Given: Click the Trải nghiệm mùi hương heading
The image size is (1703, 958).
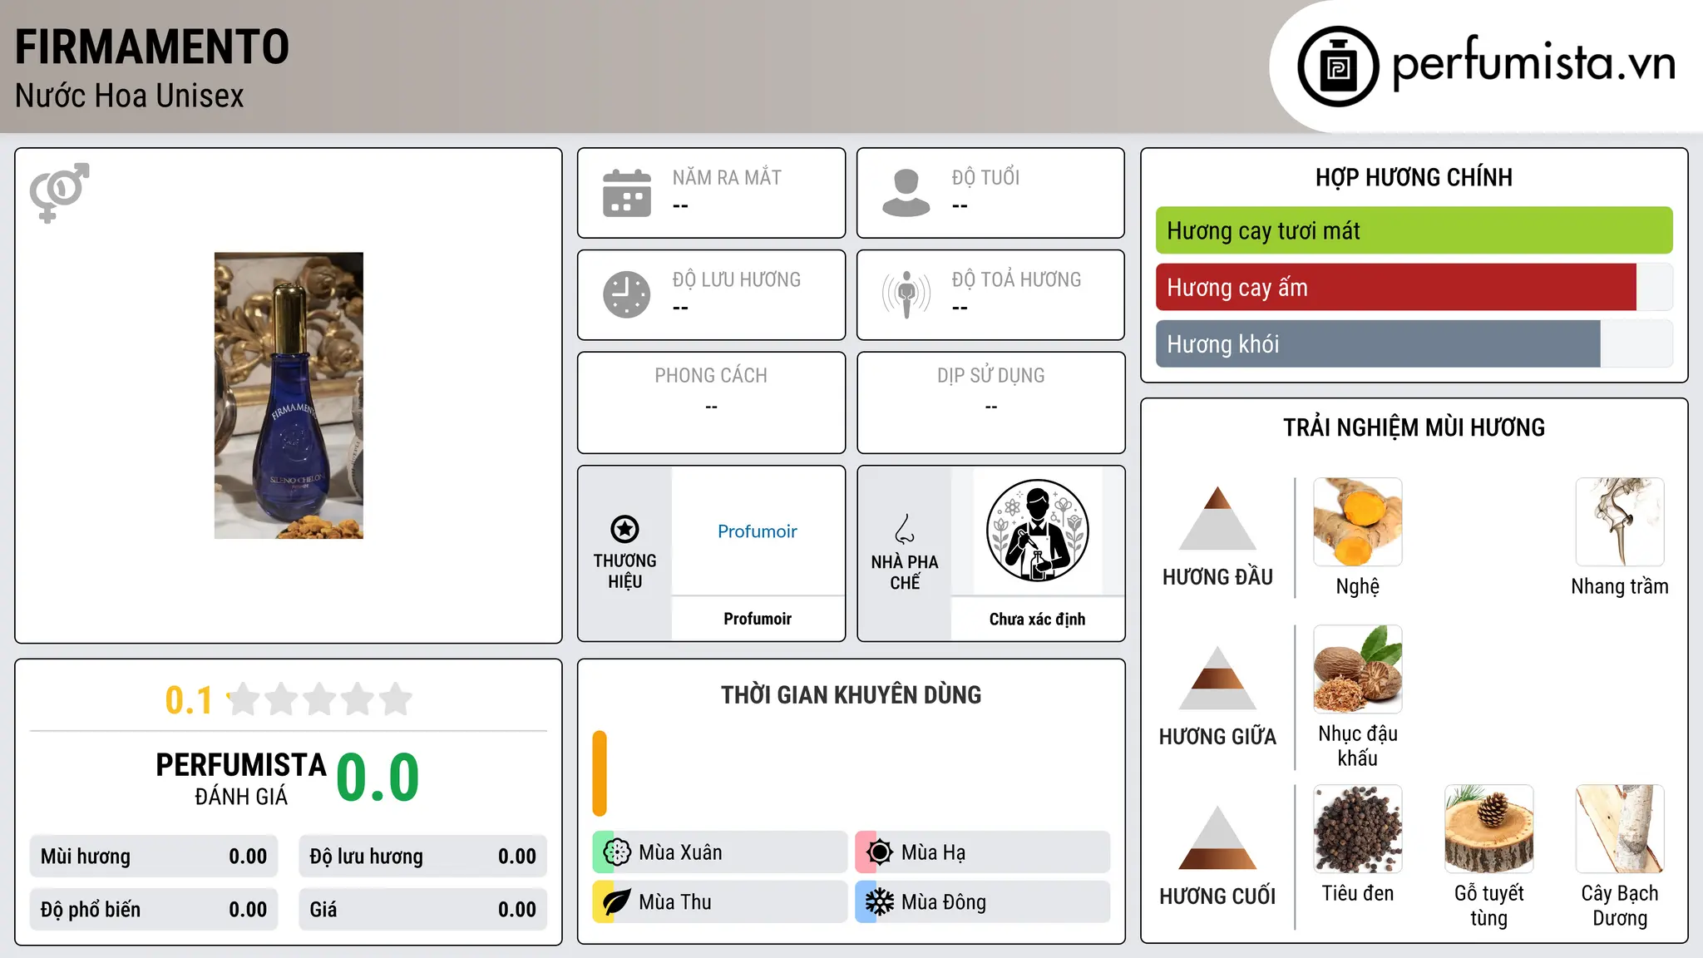Looking at the screenshot, I should click(x=1414, y=427).
